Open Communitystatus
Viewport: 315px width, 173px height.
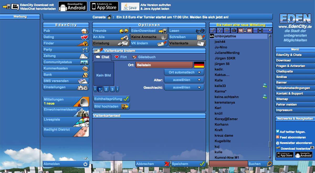coord(66,62)
